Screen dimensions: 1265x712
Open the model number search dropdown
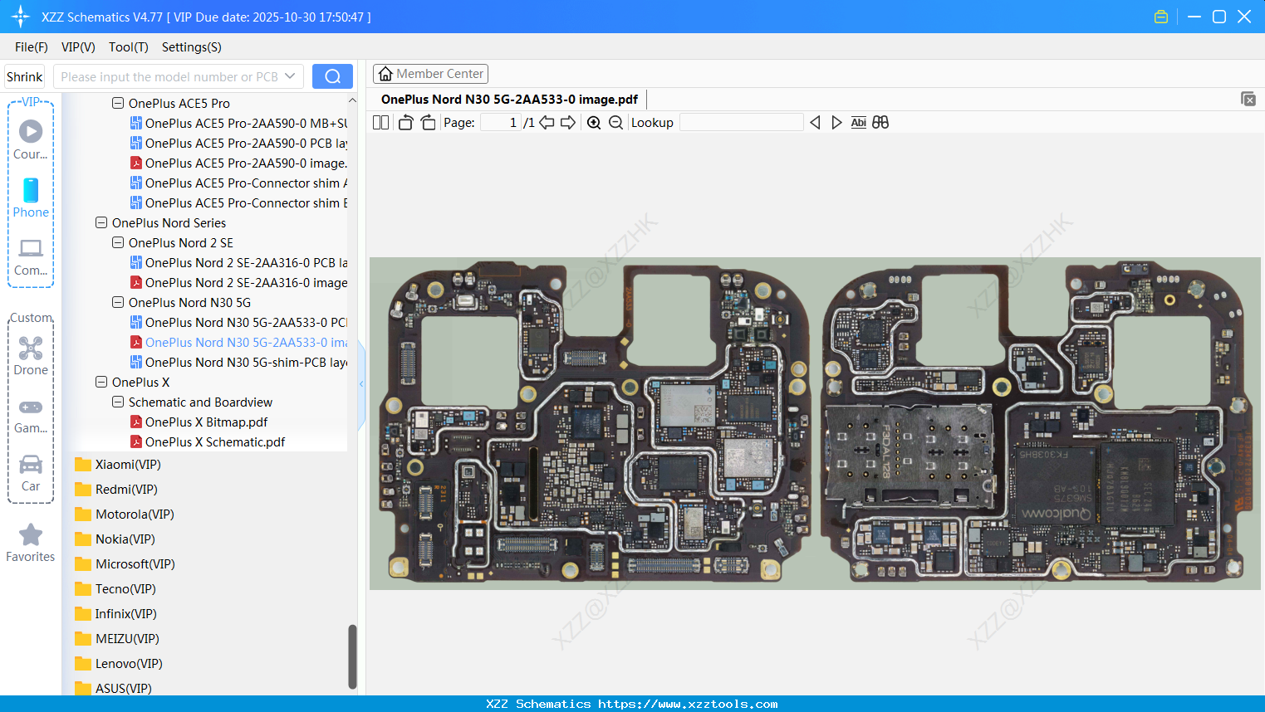292,76
